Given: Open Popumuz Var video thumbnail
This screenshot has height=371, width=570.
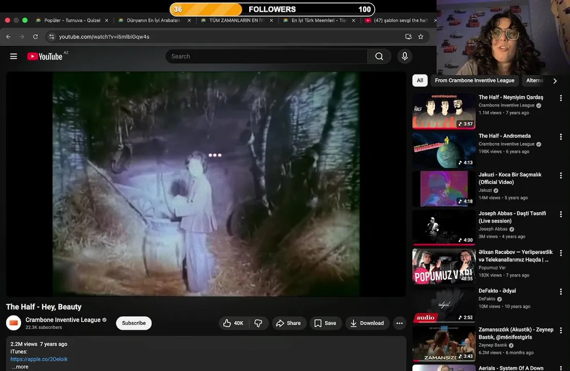Looking at the screenshot, I should (444, 266).
